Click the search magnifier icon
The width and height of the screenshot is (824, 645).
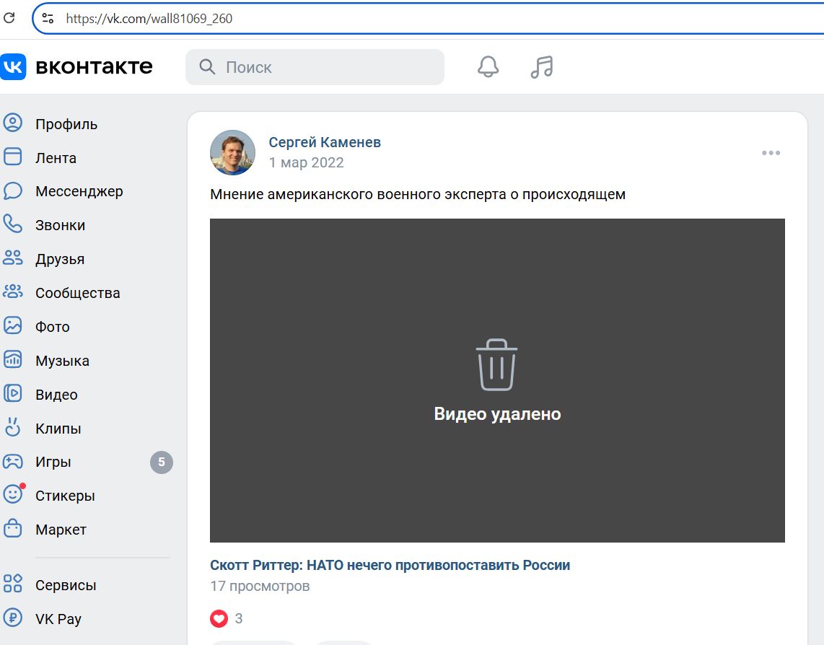point(207,67)
